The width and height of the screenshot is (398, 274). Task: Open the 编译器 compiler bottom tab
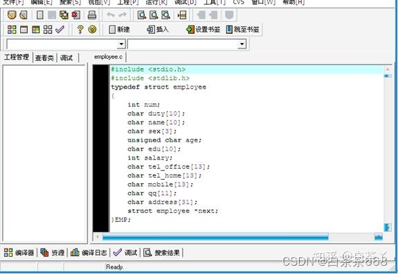pos(19,252)
